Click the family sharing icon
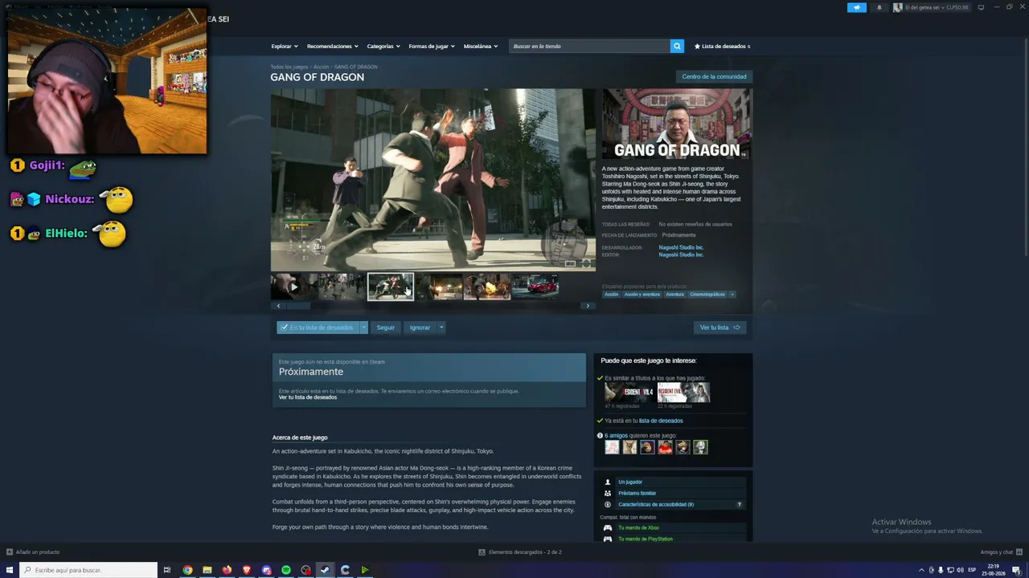Viewport: 1029px width, 578px height. point(608,493)
